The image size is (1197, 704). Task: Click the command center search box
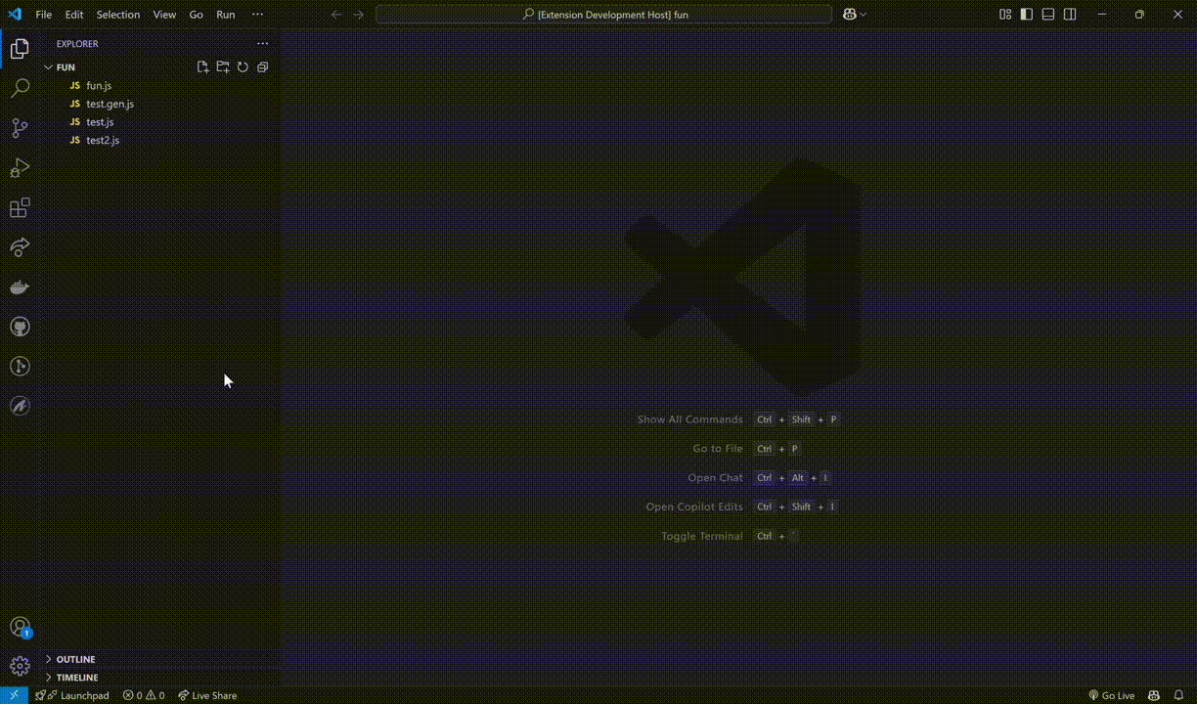tap(603, 15)
